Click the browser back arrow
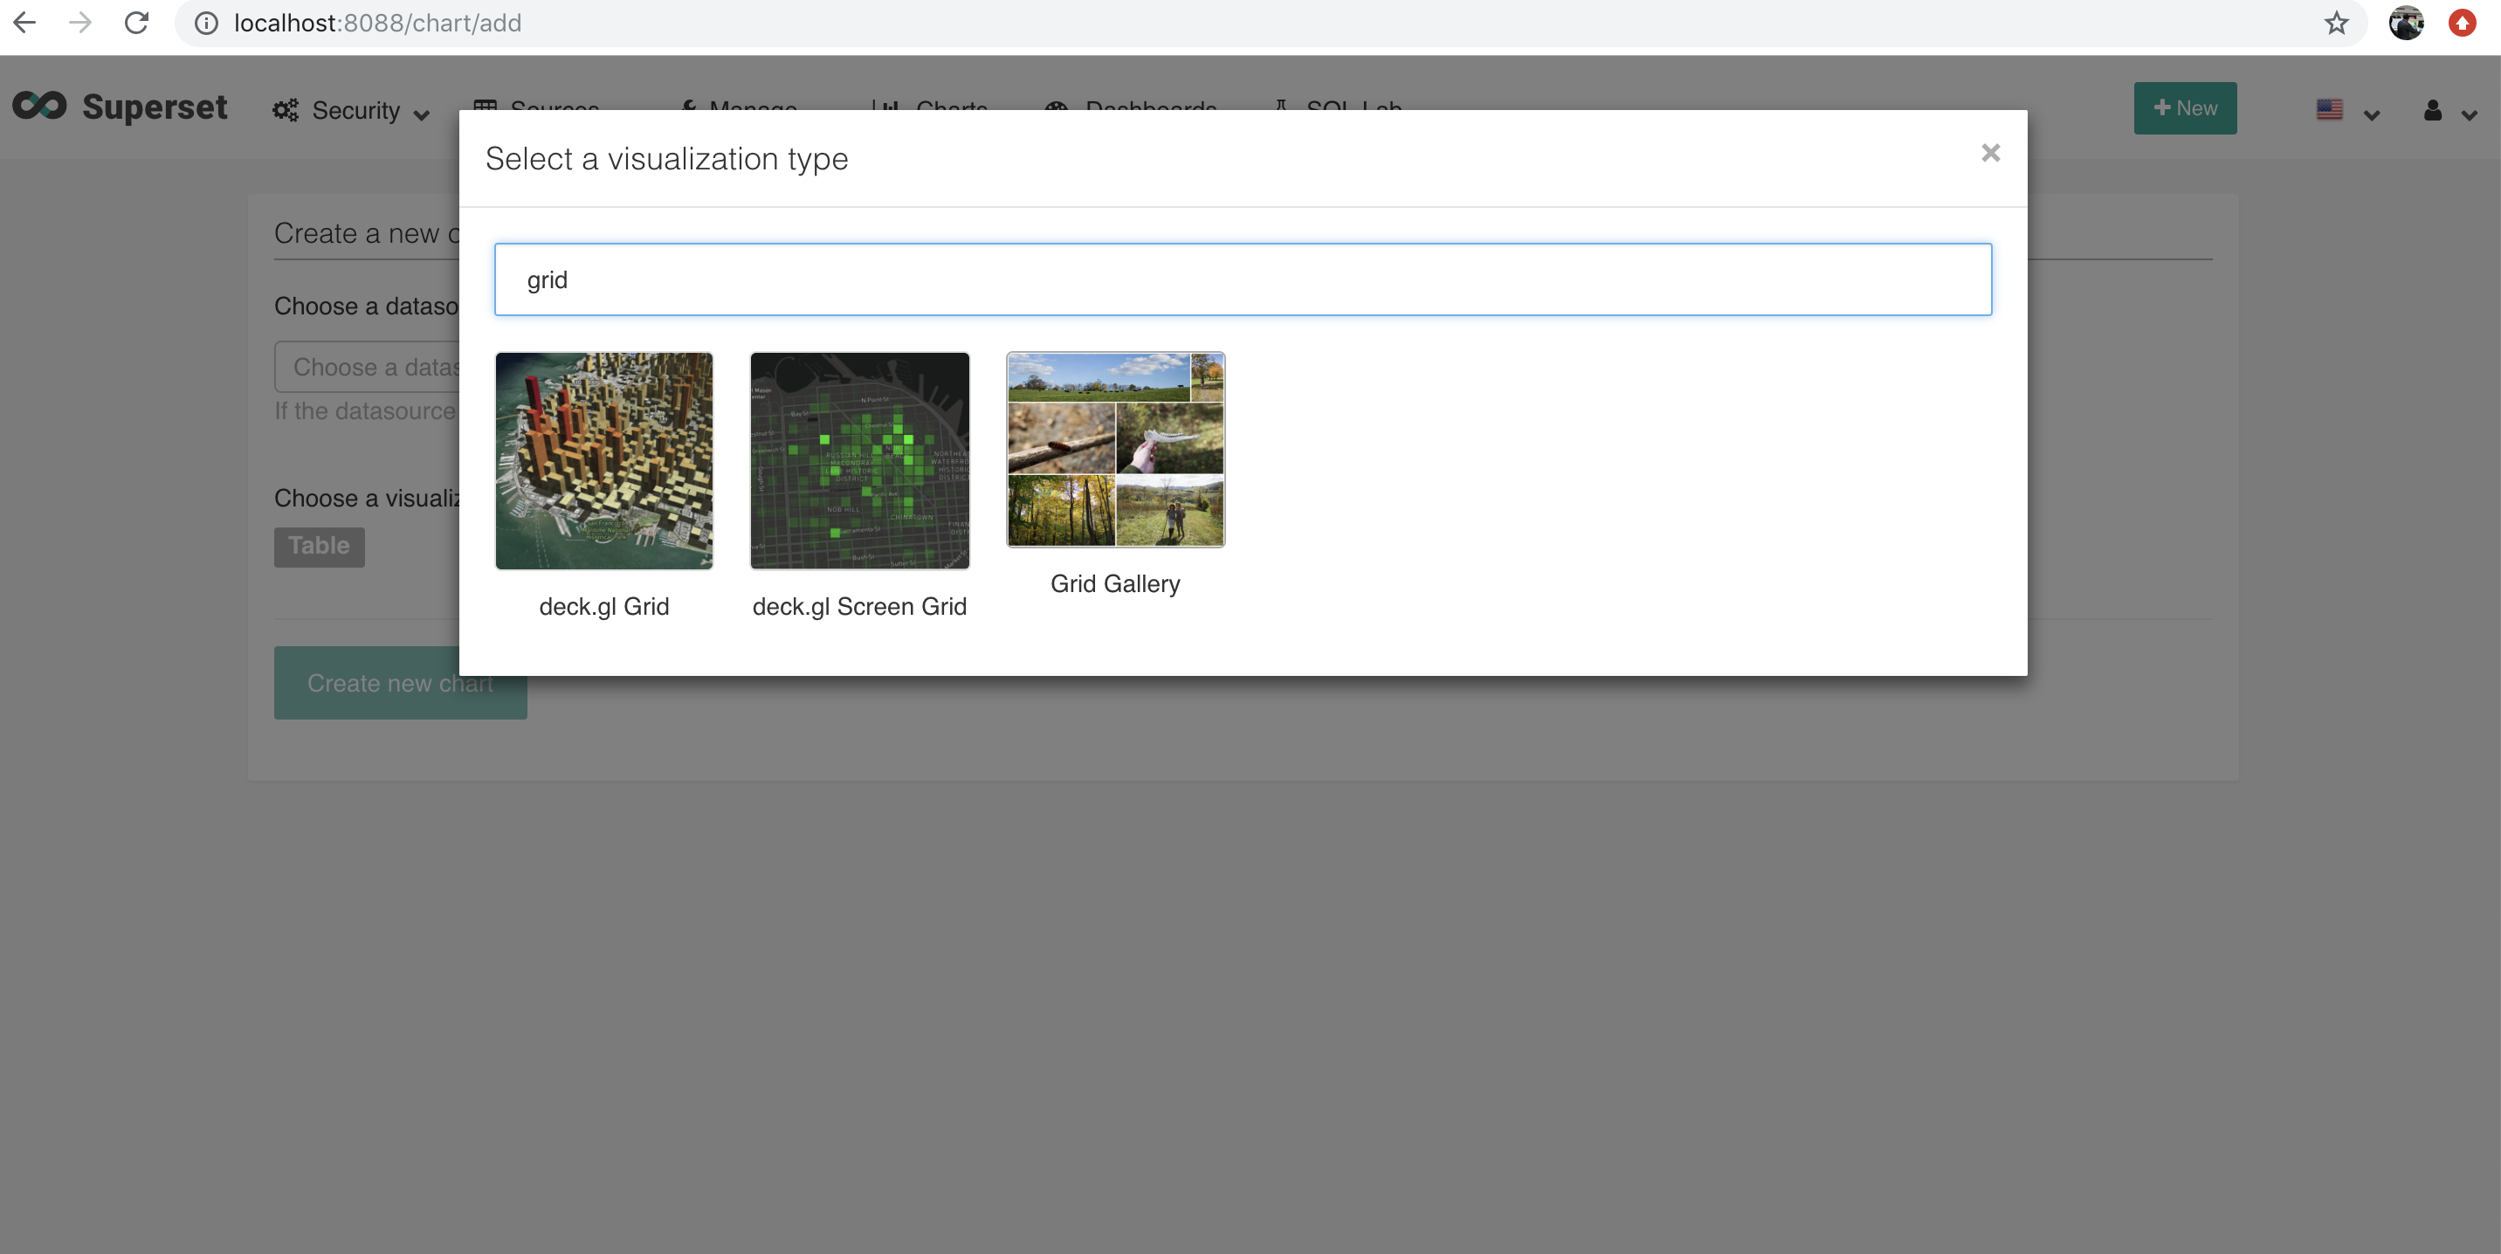Screen dimensions: 2501x1254 pos(24,23)
